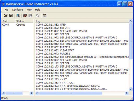Click the magnifying glass search icon
Viewport: 134px width, 101px height.
pyautogui.click(x=18, y=15)
